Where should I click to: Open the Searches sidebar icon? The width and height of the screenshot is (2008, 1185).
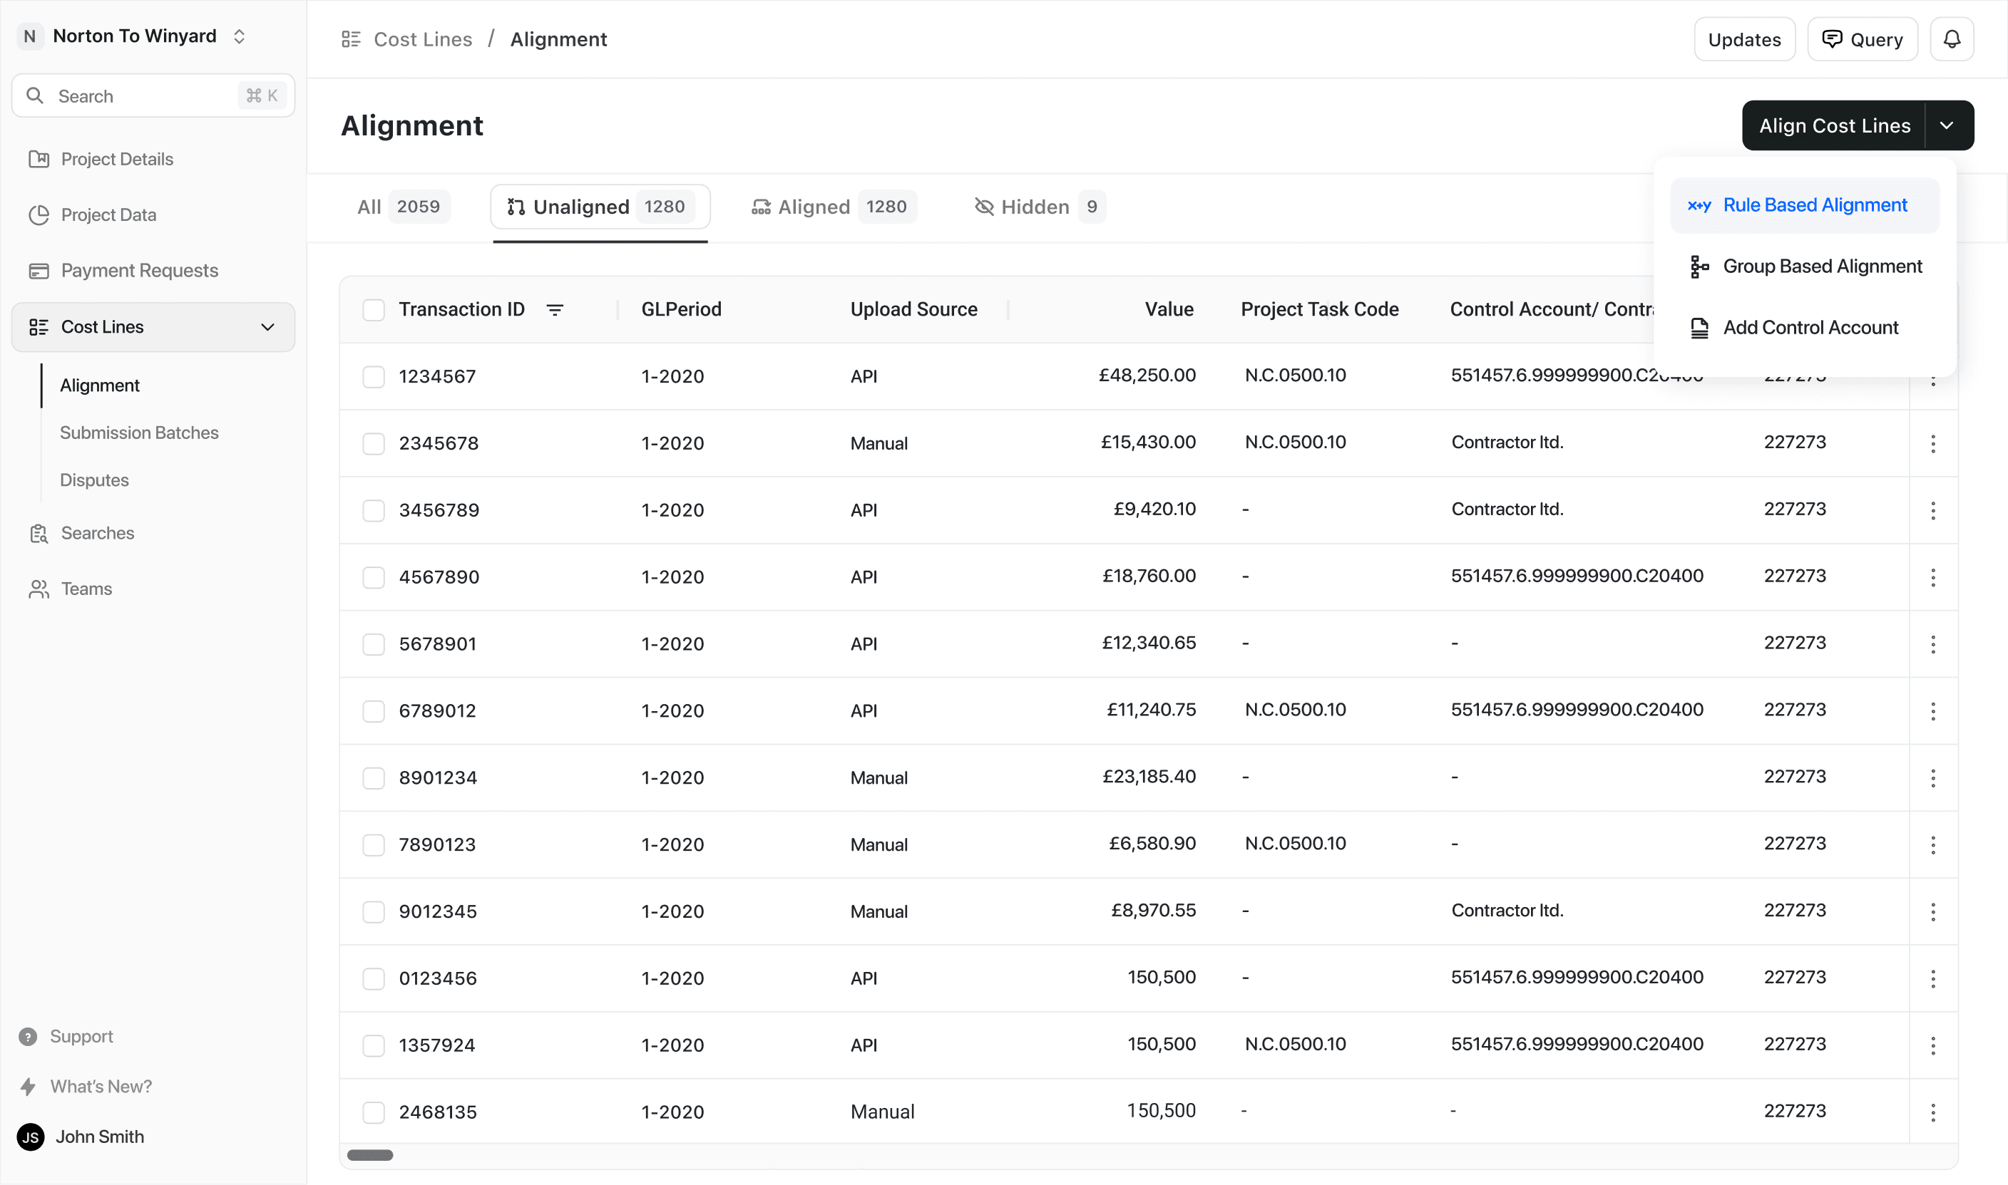39,532
